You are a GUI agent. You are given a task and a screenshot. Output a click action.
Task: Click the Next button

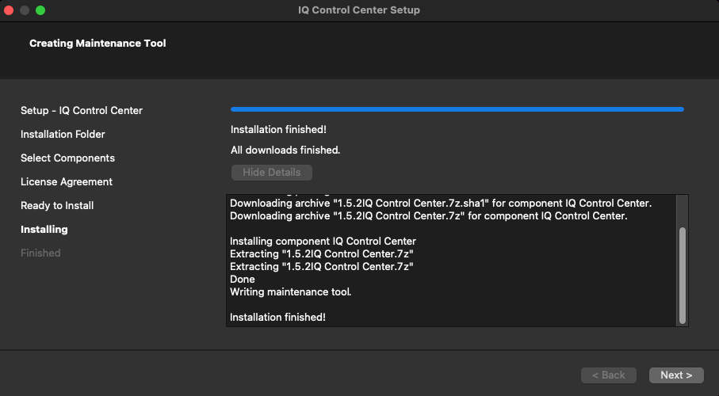(676, 375)
